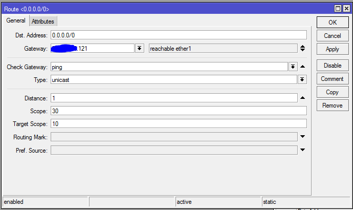The height and width of the screenshot is (210, 353).
Task: Click the reachable ether1 gateway status field
Action: [x=223, y=49]
